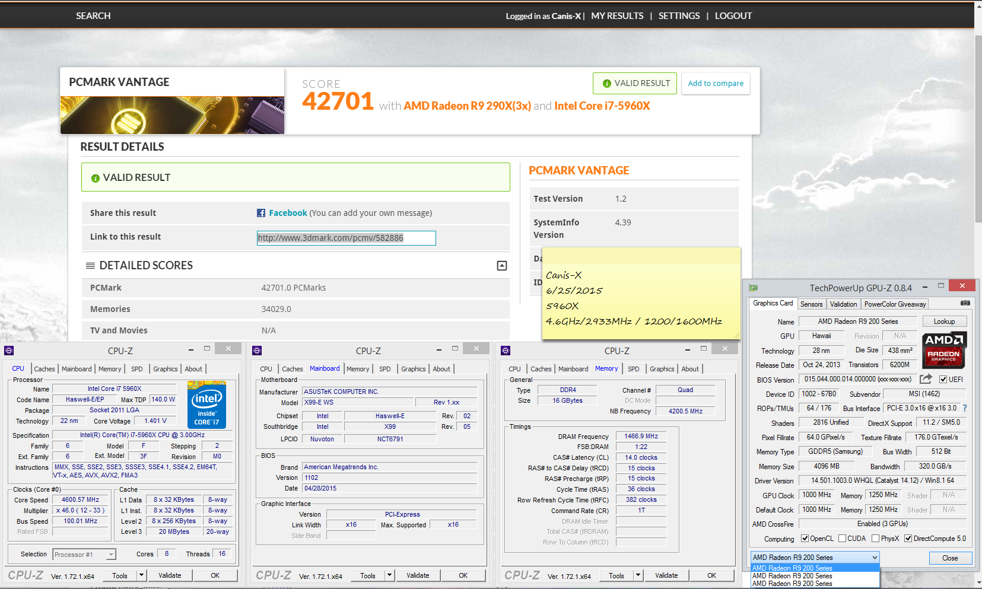This screenshot has width=982, height=589.
Task: Click Validate in the first CPU-Z window
Action: coord(170,575)
